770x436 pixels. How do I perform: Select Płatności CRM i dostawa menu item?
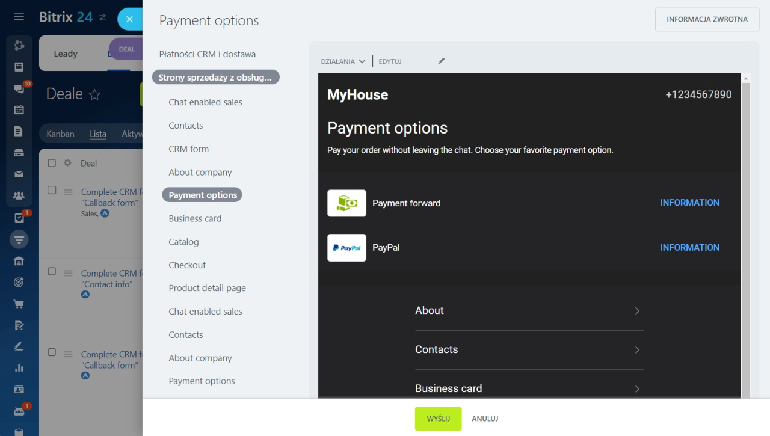[x=208, y=54]
